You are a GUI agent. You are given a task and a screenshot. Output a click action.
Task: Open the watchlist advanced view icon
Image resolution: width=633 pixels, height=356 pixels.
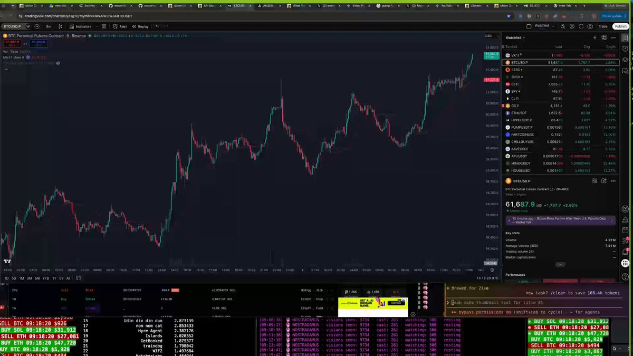click(x=604, y=38)
